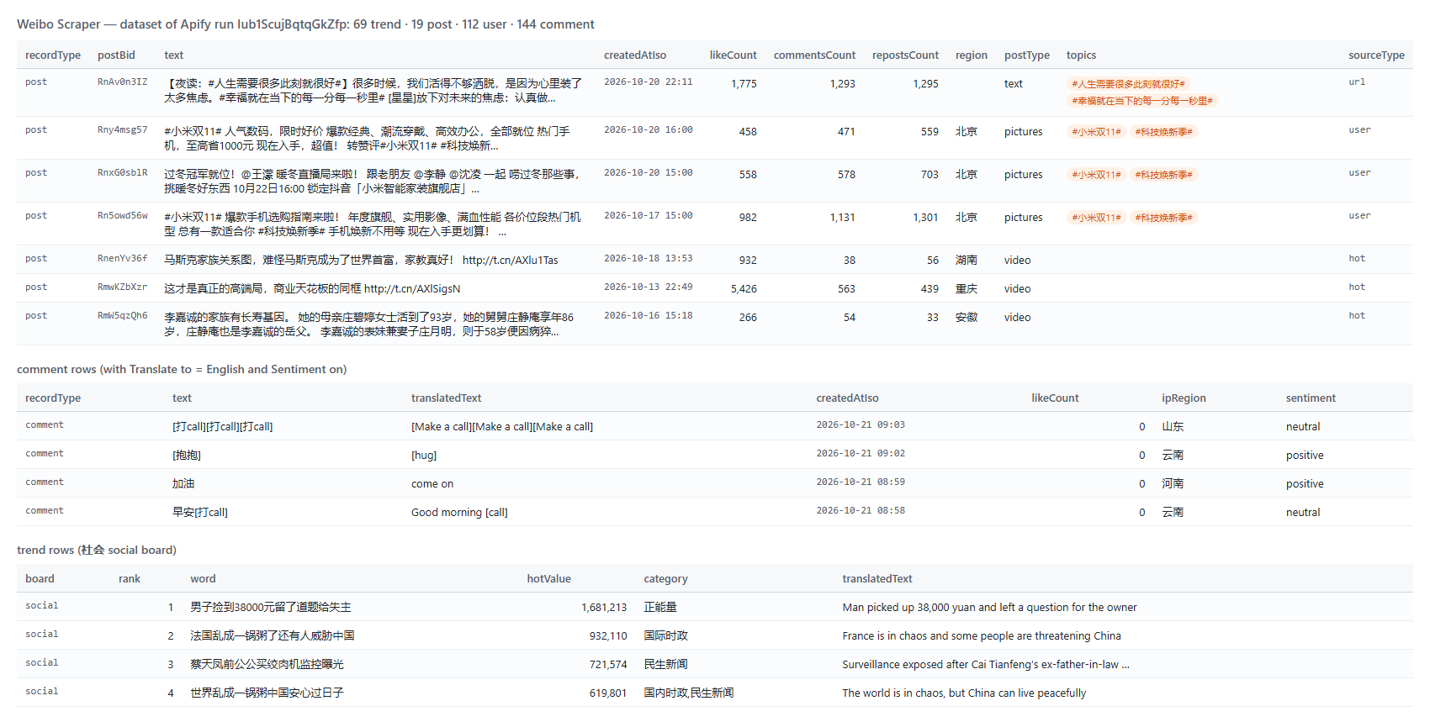Select translated text Good morning [call]
1430x722 pixels.
pos(459,513)
